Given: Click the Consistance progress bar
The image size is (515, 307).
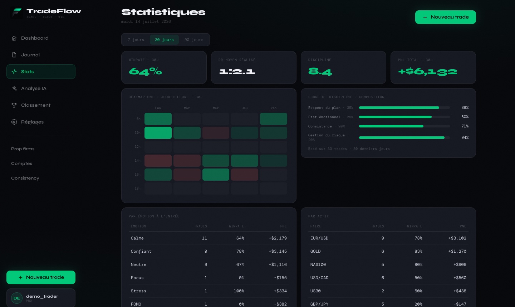Looking at the screenshot, I should pos(404,126).
